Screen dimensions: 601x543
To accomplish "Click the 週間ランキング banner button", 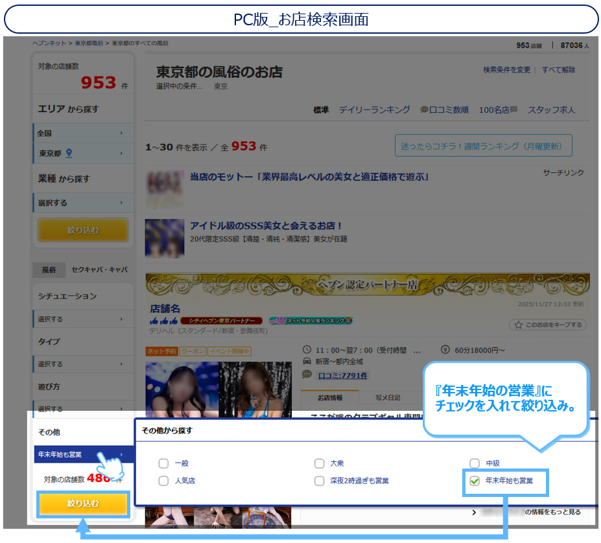I will point(483,146).
